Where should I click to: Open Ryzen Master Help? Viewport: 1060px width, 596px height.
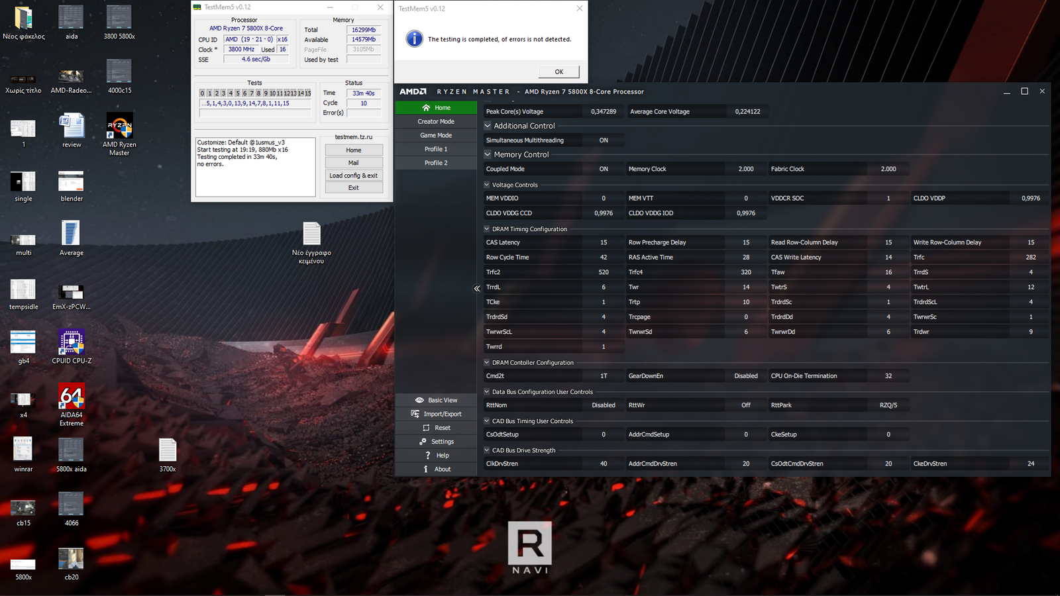click(x=436, y=456)
